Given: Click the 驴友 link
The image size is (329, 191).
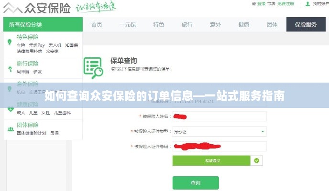Looking at the screenshot, I should tap(38, 72).
